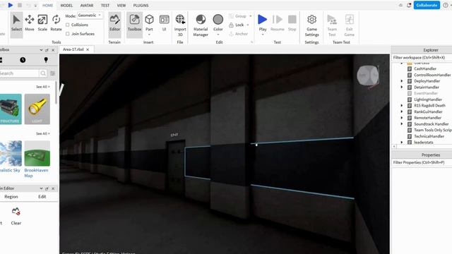Click the Toolbox search magnifier
This screenshot has height=254, width=452.
pyautogui.click(x=43, y=73)
